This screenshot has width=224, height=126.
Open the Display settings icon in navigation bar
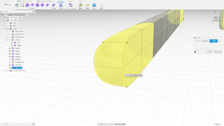(116, 124)
